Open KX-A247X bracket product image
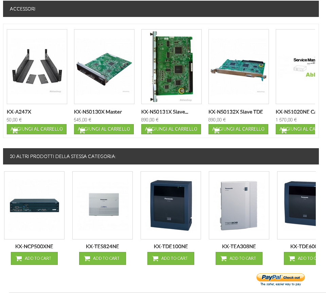 [37, 66]
